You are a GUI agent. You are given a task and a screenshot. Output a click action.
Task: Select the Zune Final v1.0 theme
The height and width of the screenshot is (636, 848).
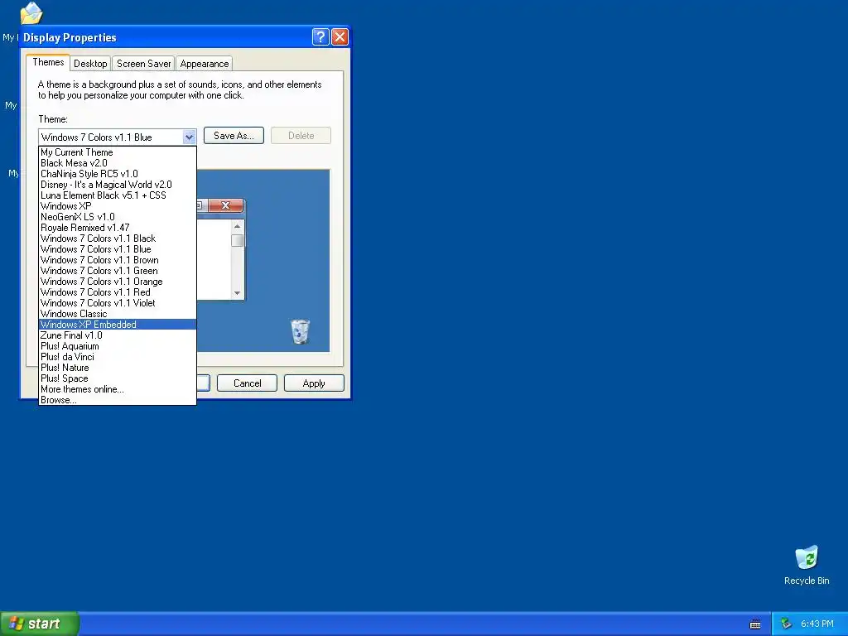click(x=118, y=335)
